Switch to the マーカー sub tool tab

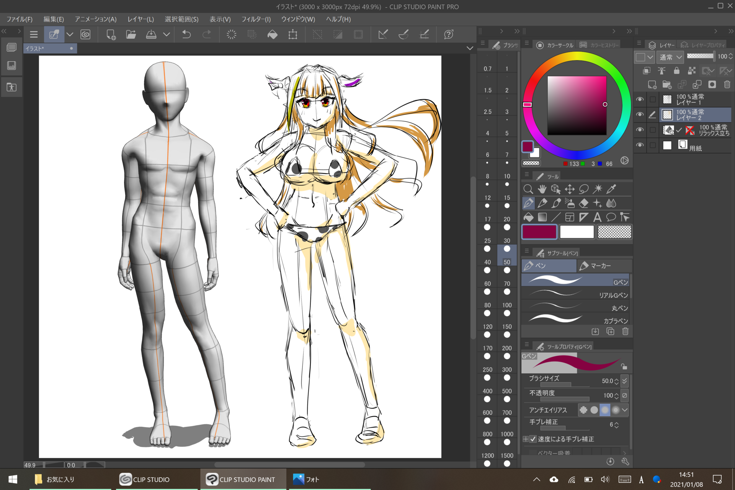(603, 266)
